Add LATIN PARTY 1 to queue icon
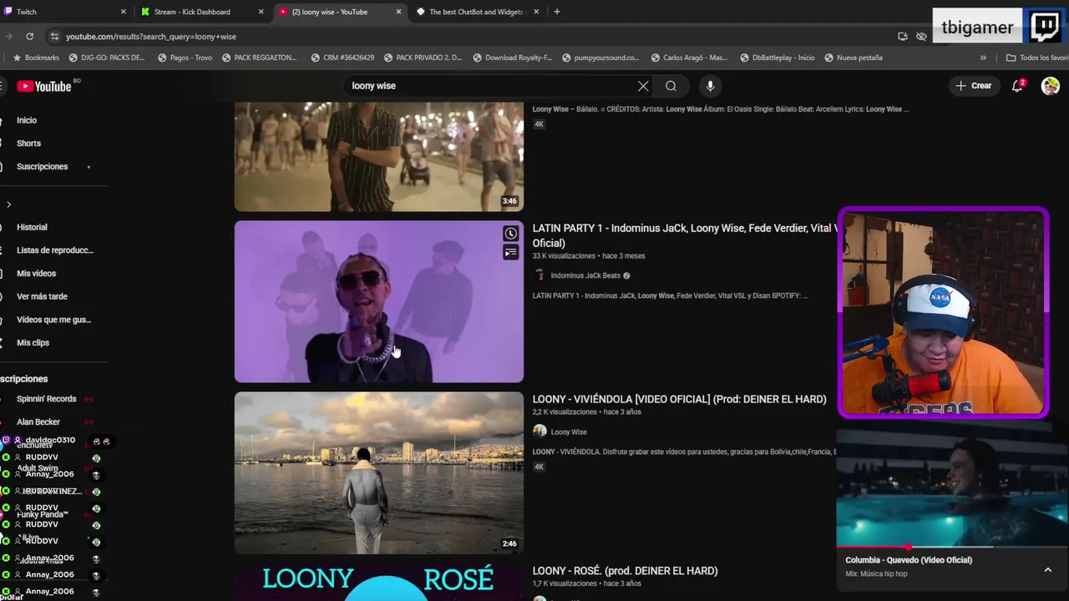 [x=510, y=252]
